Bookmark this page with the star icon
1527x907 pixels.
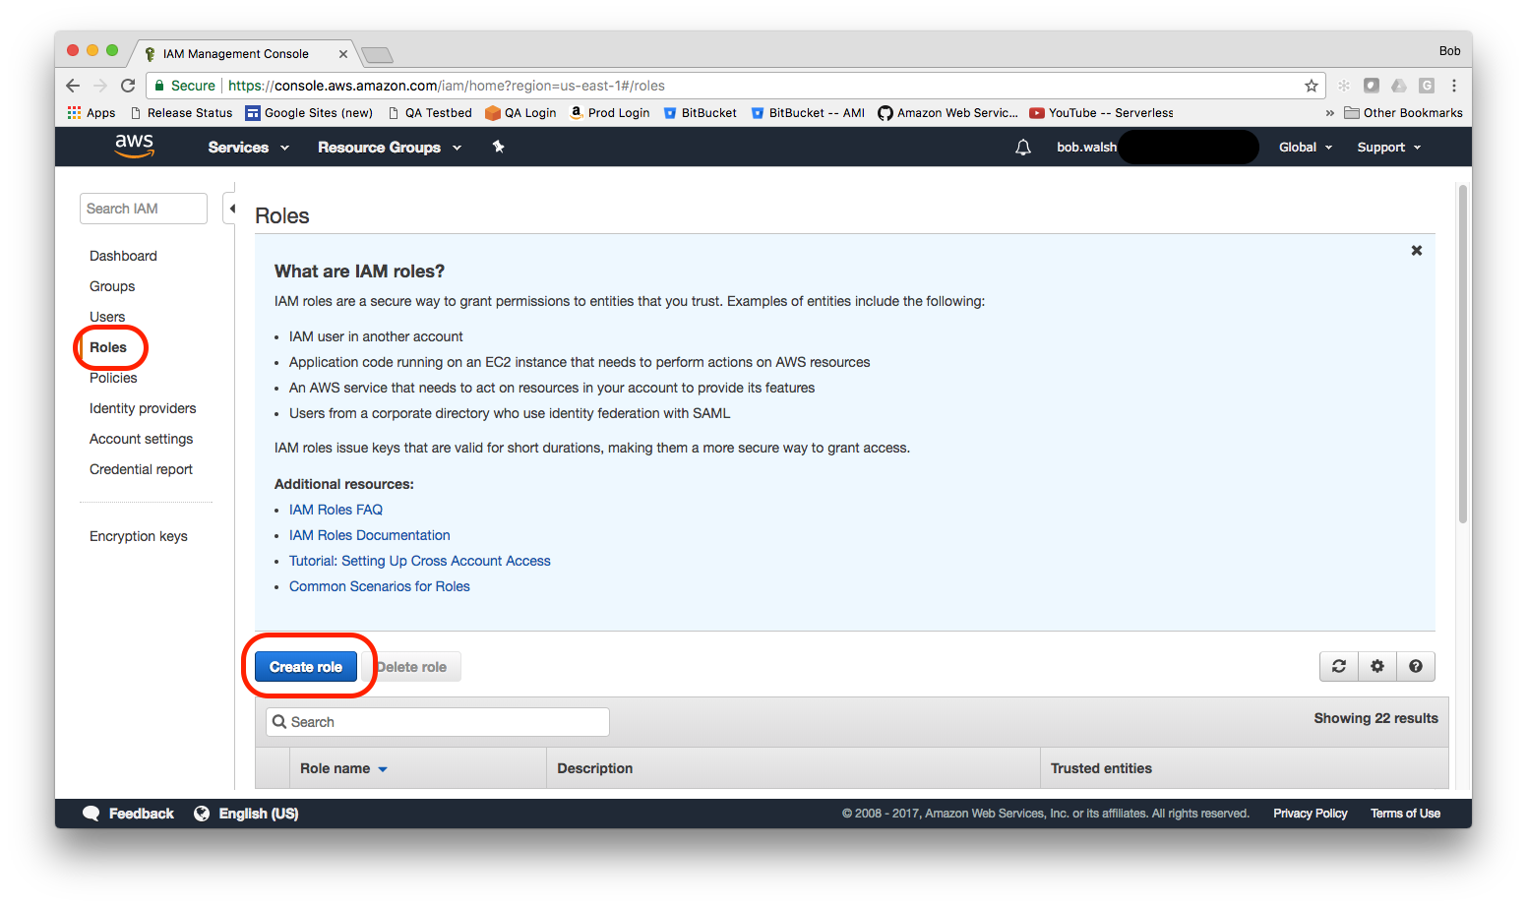pyautogui.click(x=1312, y=86)
